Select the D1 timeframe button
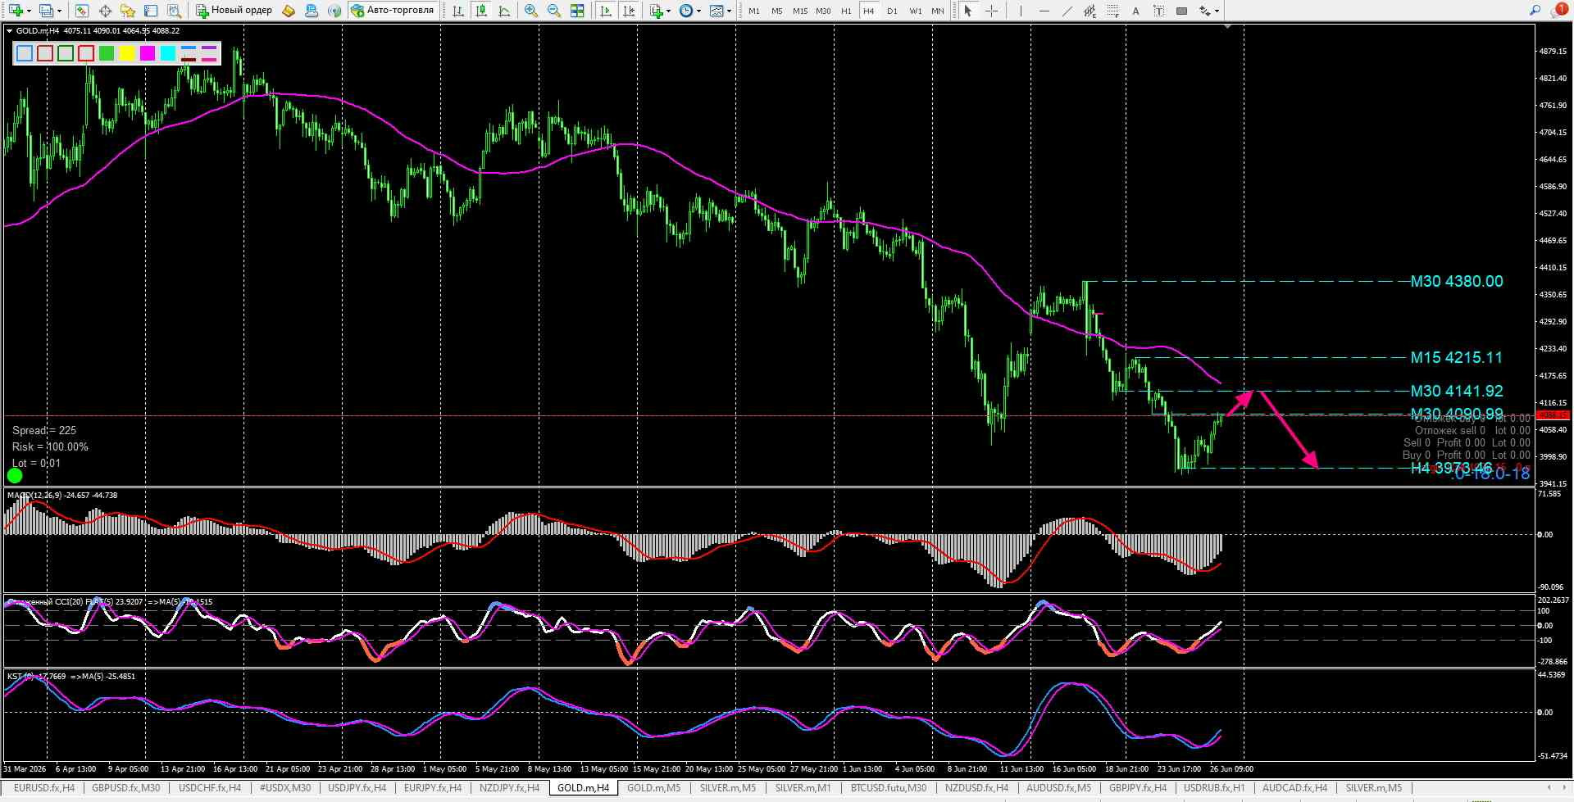 coord(892,11)
